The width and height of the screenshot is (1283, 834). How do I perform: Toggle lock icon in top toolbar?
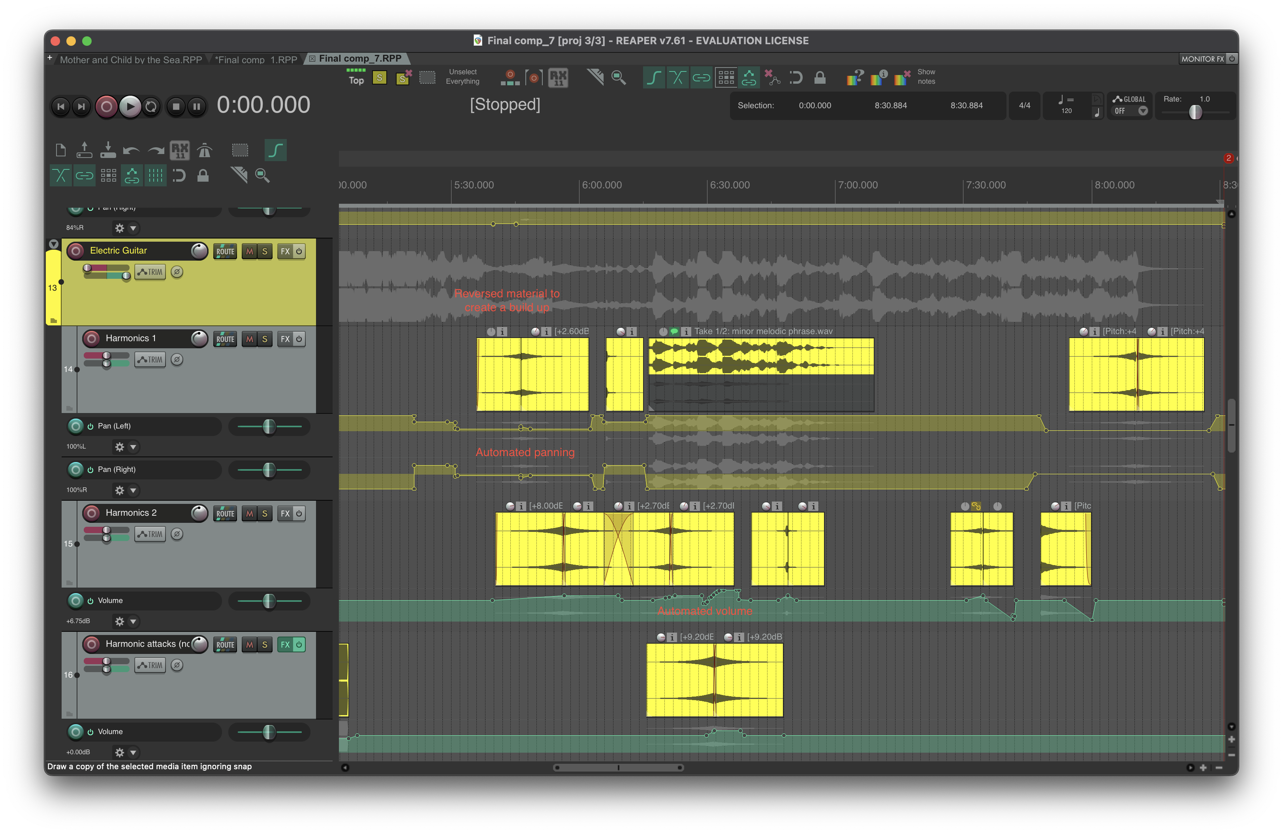[x=819, y=77]
